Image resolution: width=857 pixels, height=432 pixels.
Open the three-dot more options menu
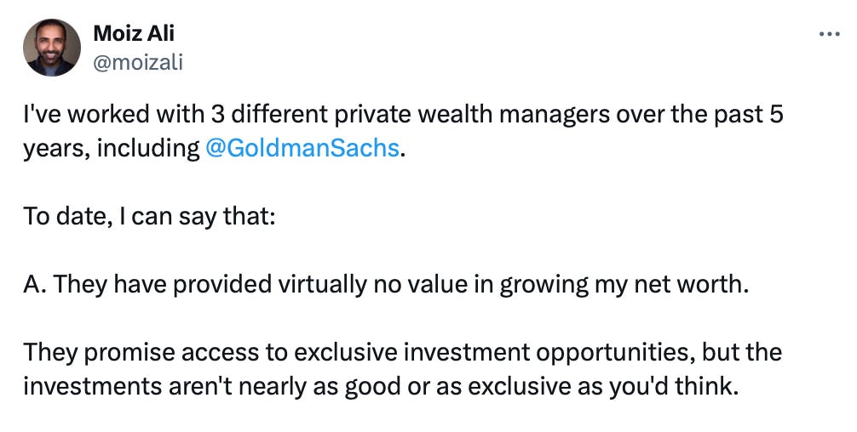[829, 34]
